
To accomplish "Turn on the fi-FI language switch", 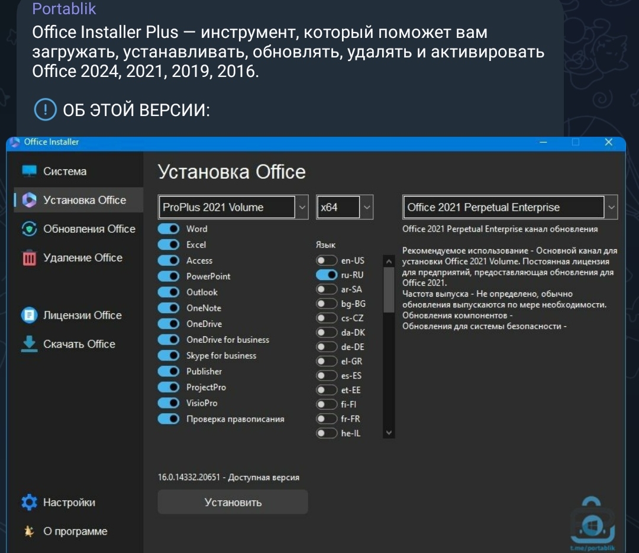I will pos(327,404).
